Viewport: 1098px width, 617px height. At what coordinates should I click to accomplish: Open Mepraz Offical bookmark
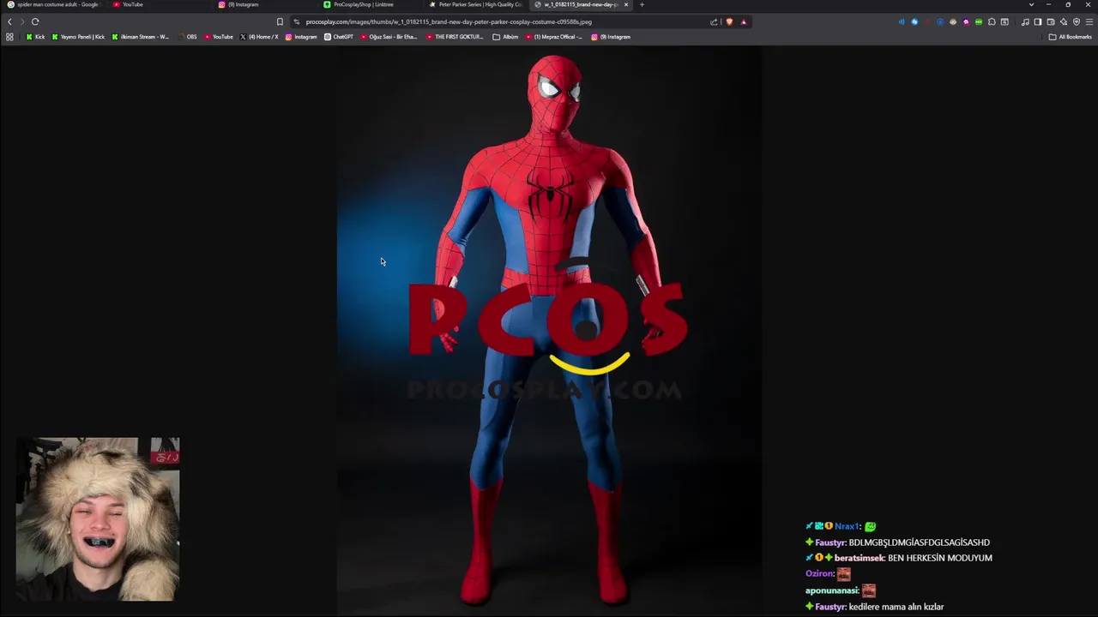pos(554,37)
